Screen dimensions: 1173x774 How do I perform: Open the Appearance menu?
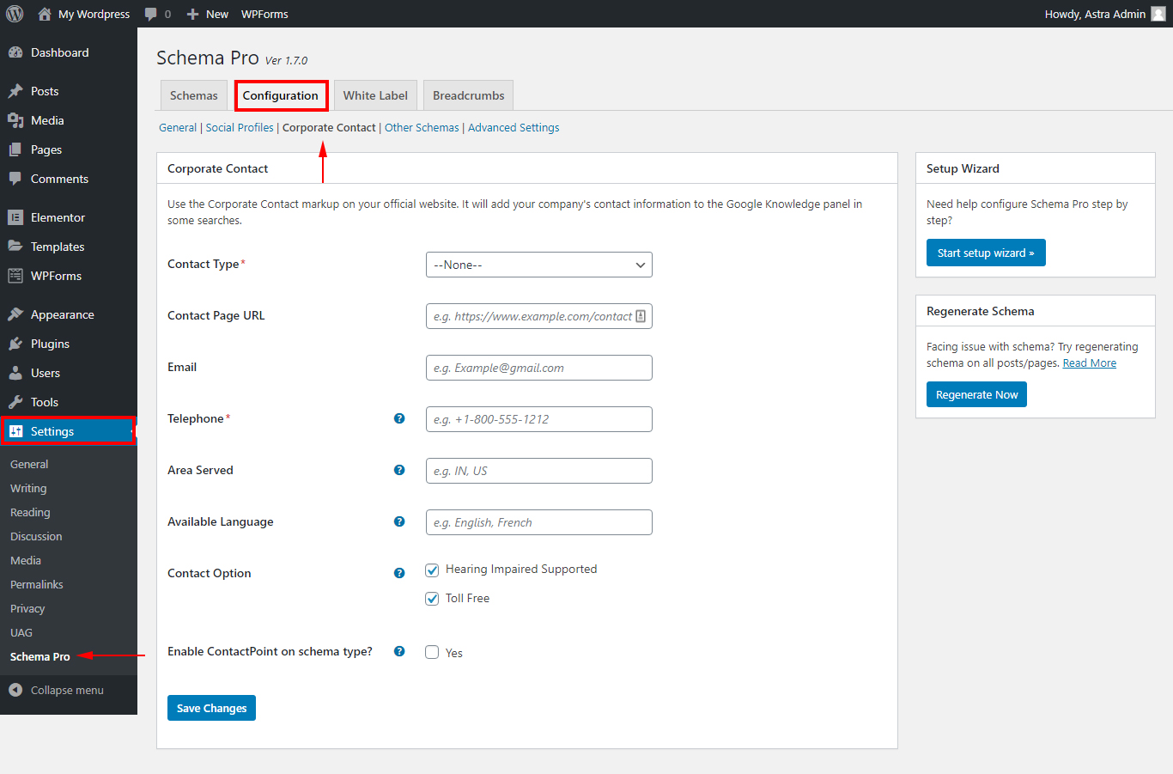(x=62, y=314)
